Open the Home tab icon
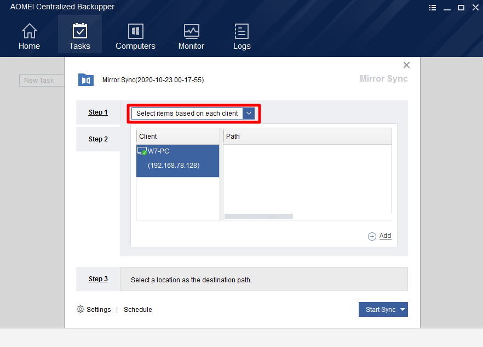Viewport: 483px width, 347px height. 29,31
